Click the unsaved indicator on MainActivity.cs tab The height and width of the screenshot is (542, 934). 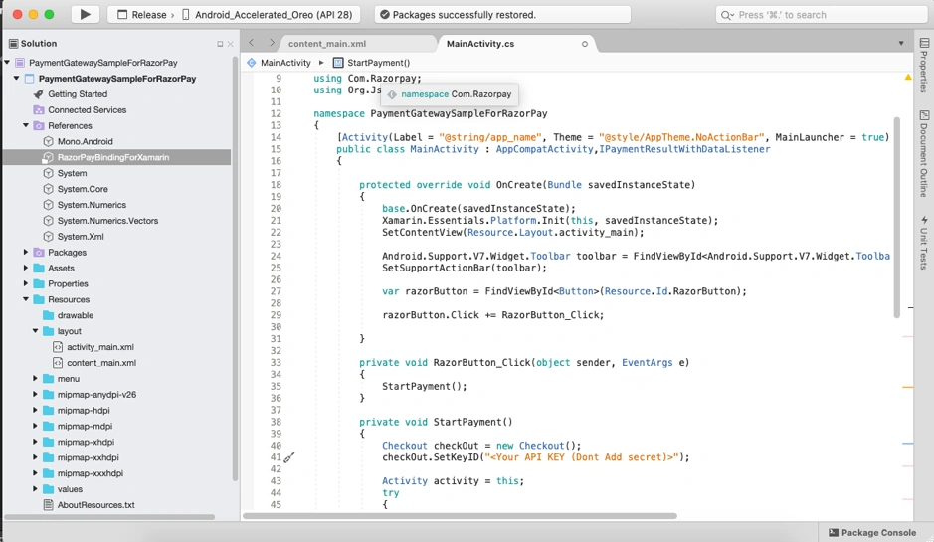point(584,44)
